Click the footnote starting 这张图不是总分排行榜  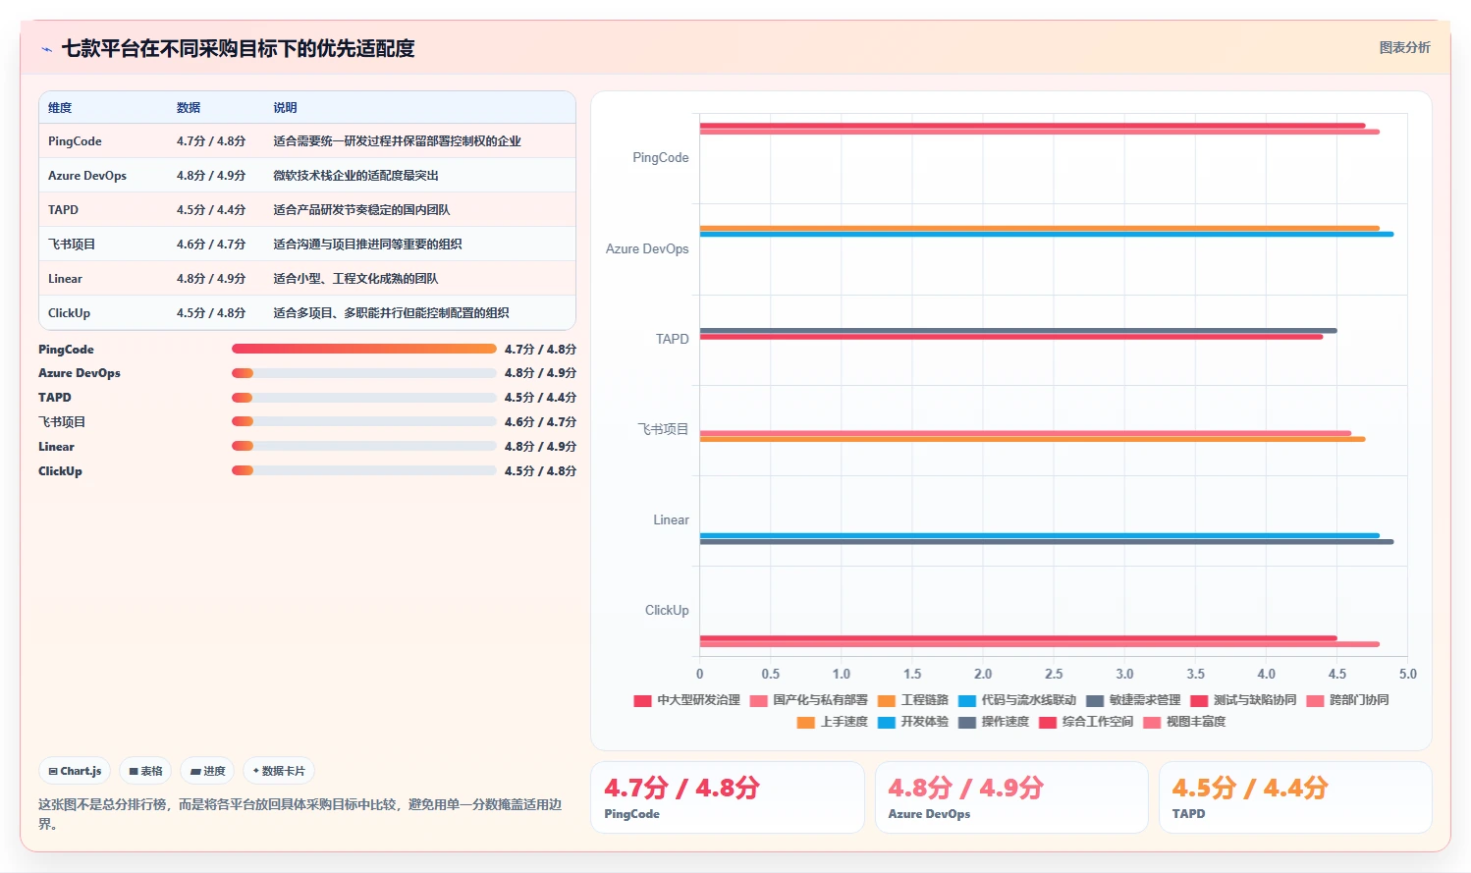tap(300, 814)
